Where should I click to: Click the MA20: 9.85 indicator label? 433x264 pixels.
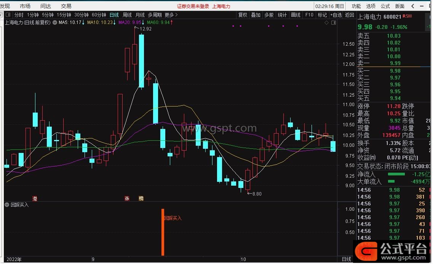point(131,22)
